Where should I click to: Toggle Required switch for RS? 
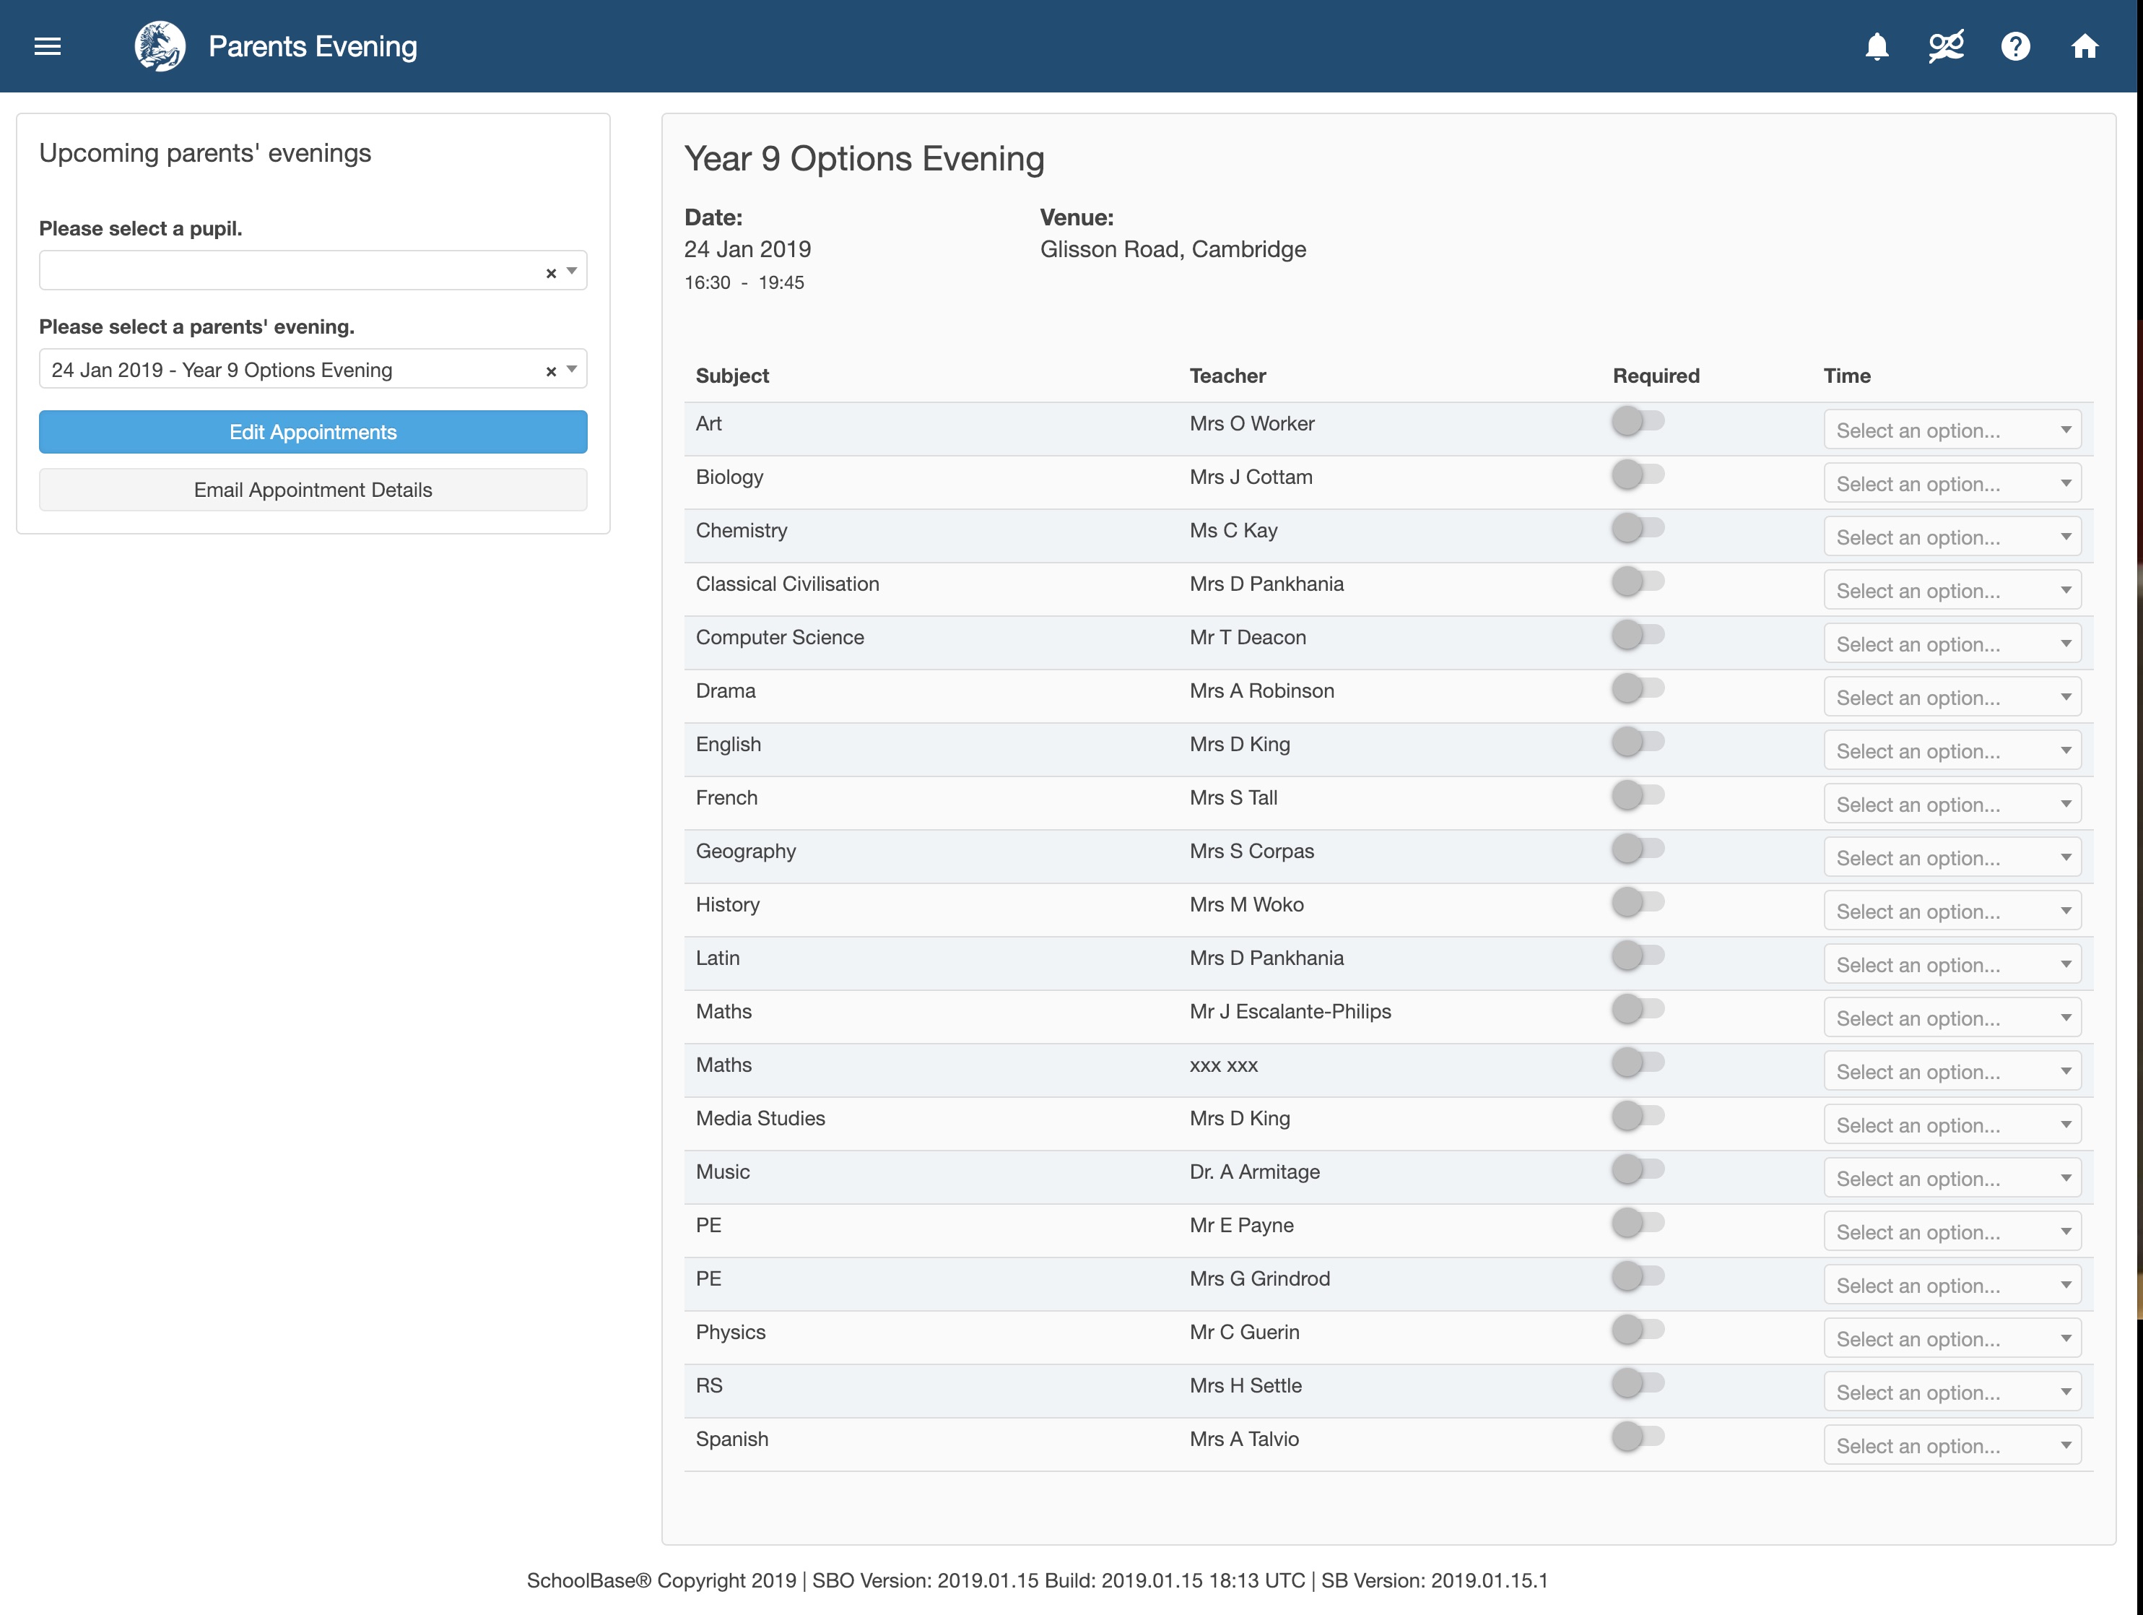point(1638,1382)
